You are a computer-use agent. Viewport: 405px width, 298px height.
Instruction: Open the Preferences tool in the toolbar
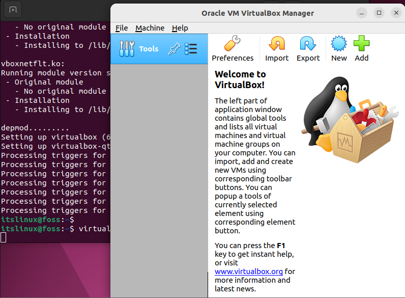click(x=233, y=48)
